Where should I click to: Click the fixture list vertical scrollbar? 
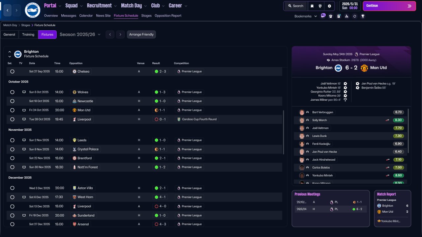(284, 132)
